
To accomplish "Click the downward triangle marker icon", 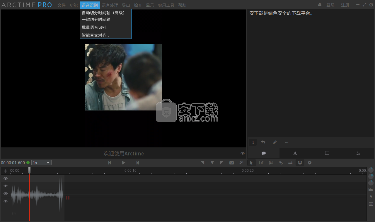I will coord(212,163).
